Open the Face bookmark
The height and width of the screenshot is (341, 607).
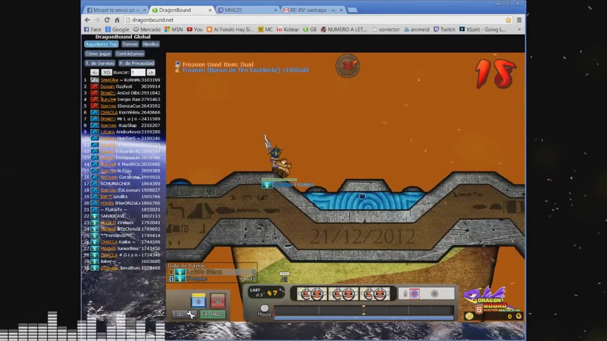pyautogui.click(x=92, y=29)
